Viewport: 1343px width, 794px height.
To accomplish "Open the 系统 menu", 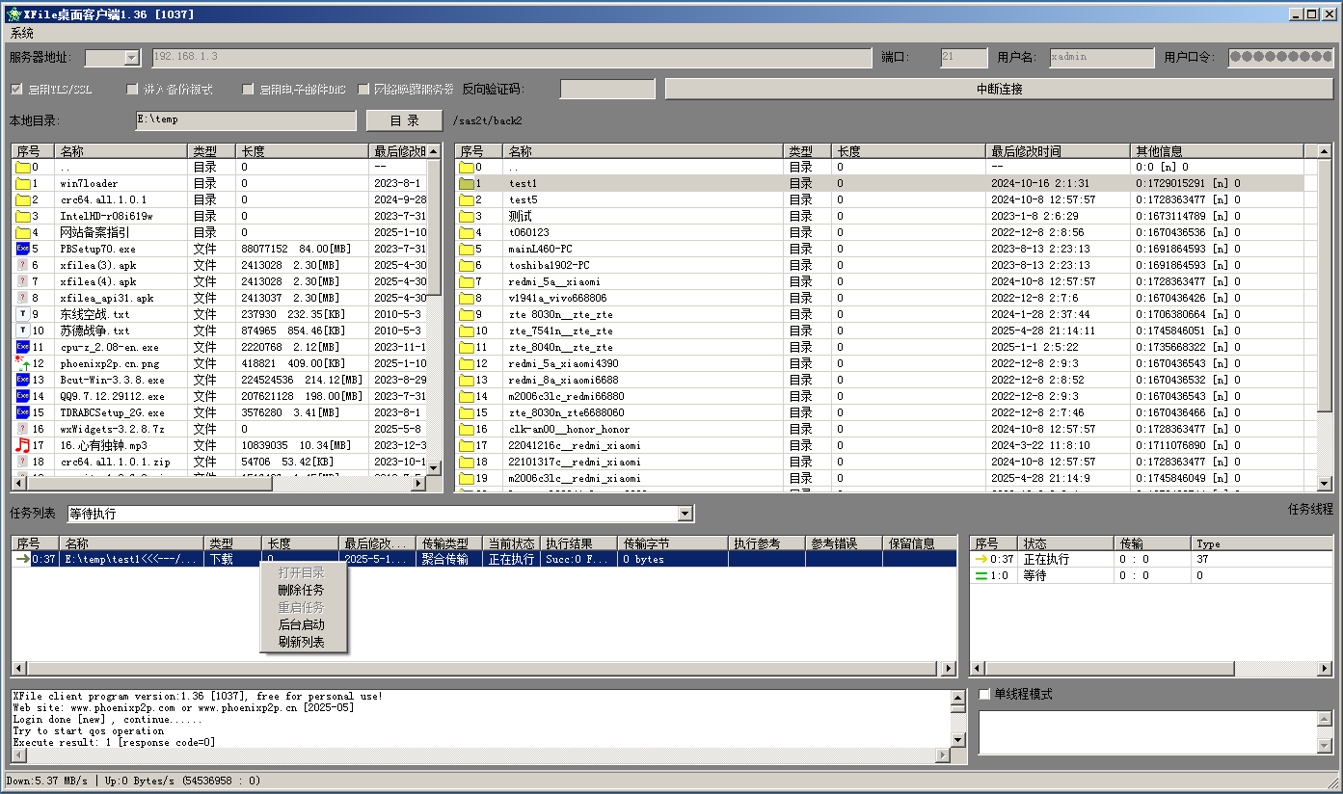I will [x=22, y=33].
